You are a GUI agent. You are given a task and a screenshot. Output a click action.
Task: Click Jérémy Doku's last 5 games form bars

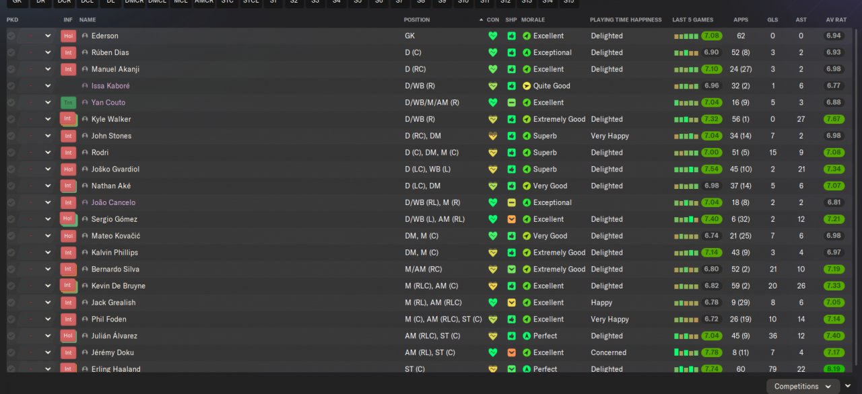(x=686, y=352)
